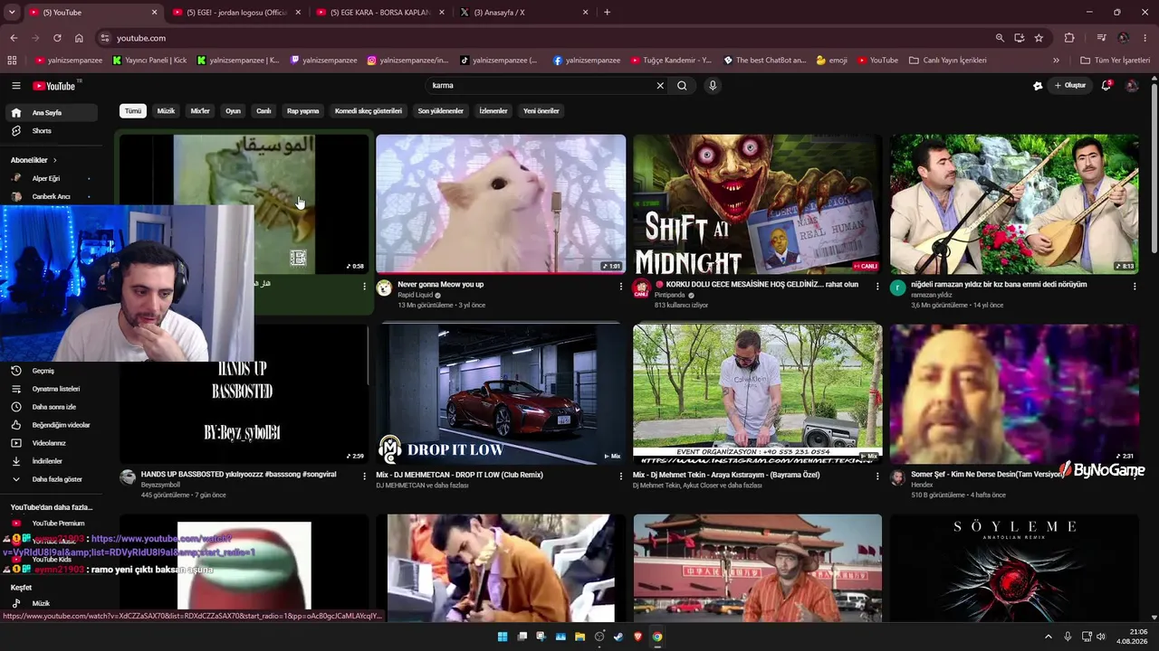Open Tüm Yer İşaretleri bookmarks folder

pyautogui.click(x=1116, y=61)
